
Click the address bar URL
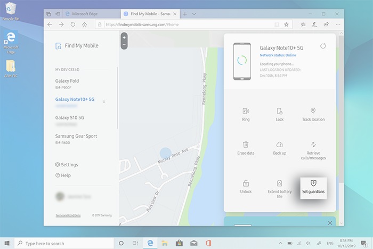coord(142,25)
